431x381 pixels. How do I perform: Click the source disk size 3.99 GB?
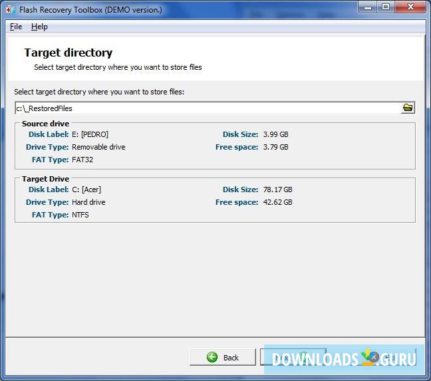point(276,134)
